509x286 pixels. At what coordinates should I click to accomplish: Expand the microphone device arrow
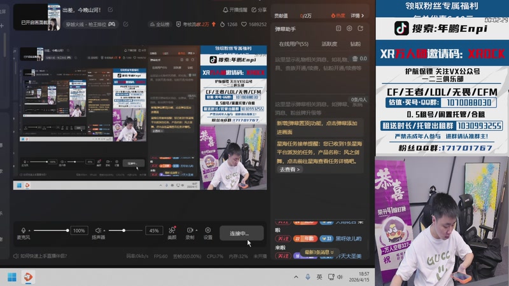[x=29, y=231]
